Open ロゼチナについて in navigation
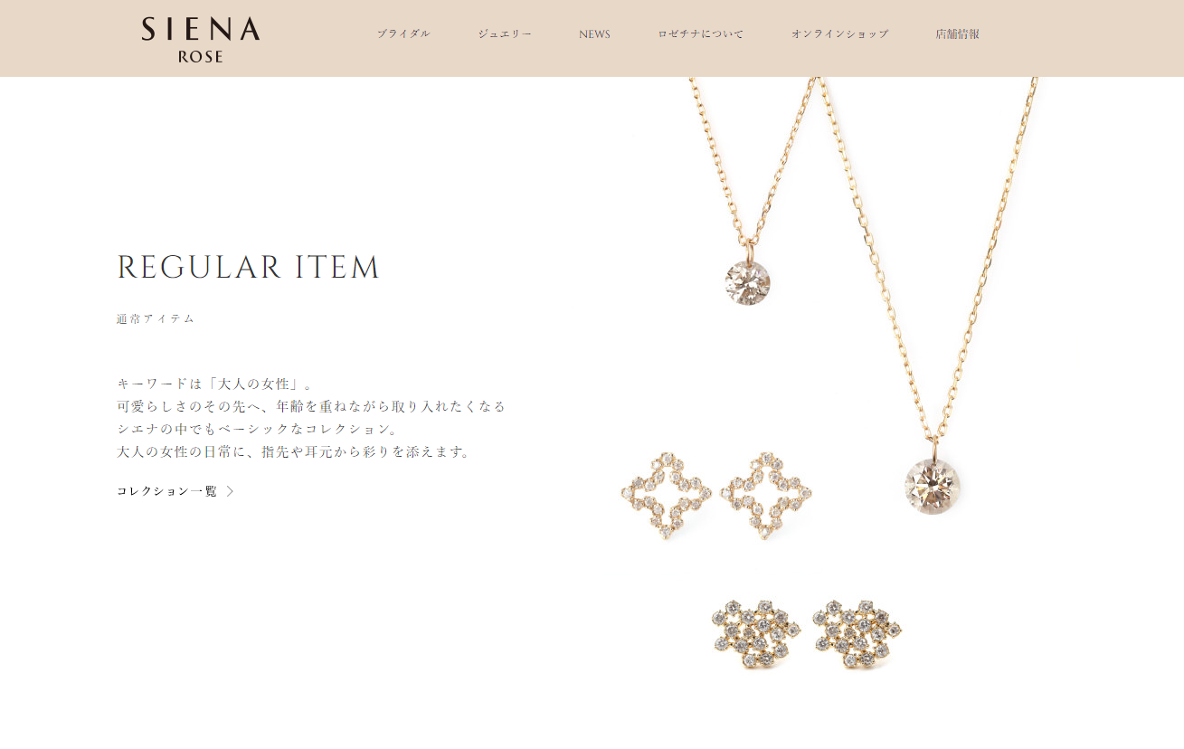Image resolution: width=1184 pixels, height=749 pixels. 701,34
